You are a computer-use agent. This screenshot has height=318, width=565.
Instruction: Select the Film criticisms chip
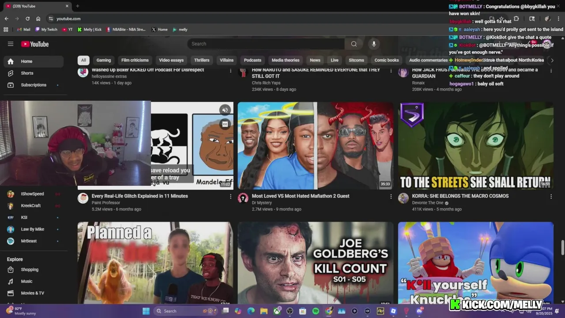point(135,60)
